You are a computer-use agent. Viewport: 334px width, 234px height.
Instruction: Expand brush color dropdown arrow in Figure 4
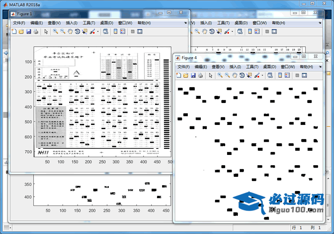pyautogui.click(x=262, y=75)
